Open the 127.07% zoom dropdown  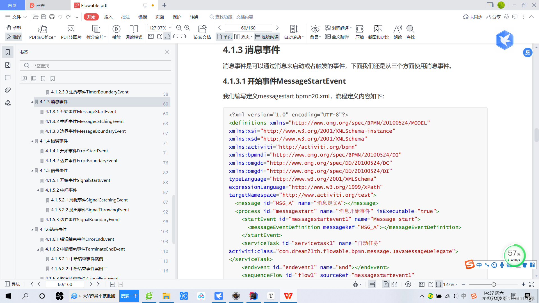170,28
